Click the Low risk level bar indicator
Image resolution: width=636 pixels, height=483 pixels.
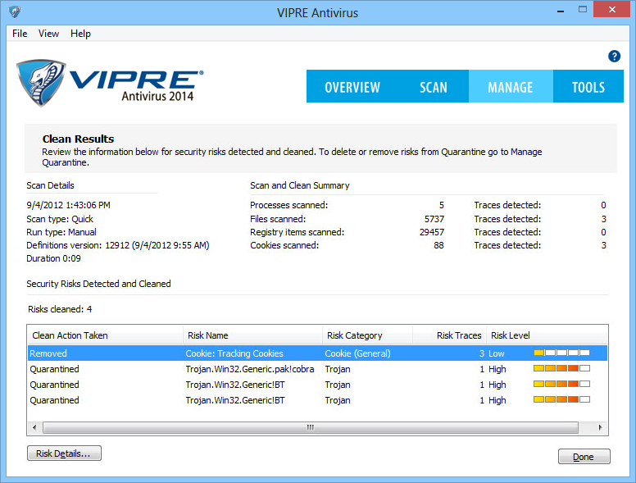pyautogui.click(x=561, y=353)
